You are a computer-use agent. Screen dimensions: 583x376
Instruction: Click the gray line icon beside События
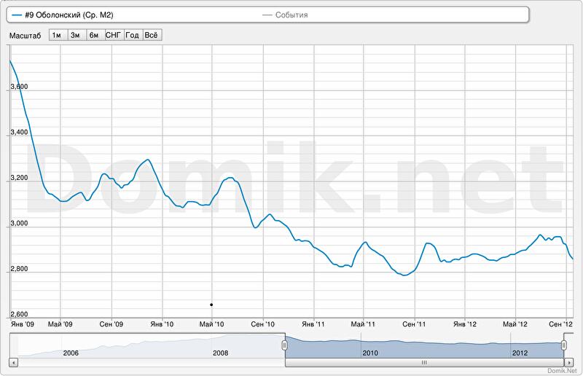267,15
